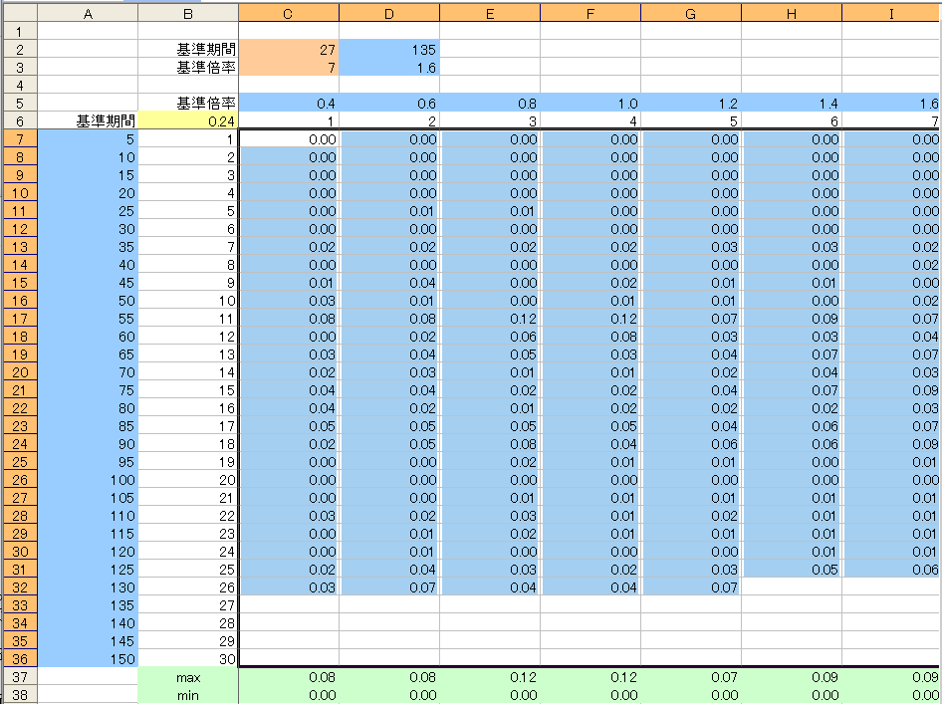Click cell C3 containing 7
This screenshot has width=942, height=704.
pyautogui.click(x=289, y=68)
